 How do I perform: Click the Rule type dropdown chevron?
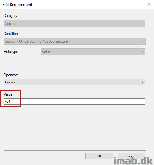click(x=143, y=52)
